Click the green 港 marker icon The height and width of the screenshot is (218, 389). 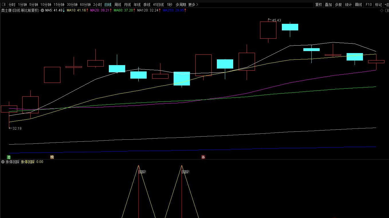[x=9, y=157]
